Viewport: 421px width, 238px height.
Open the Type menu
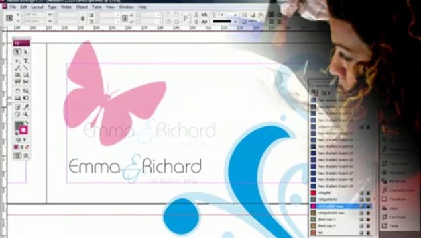tap(52, 7)
